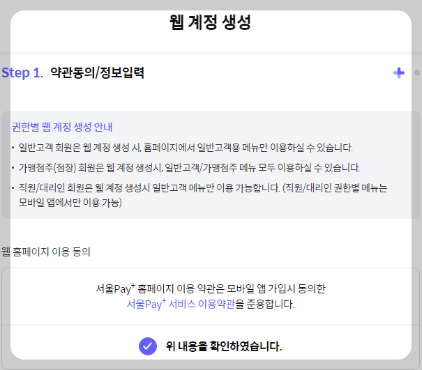Click the line starting 가맹점주(점장) 회원은

click(189, 168)
